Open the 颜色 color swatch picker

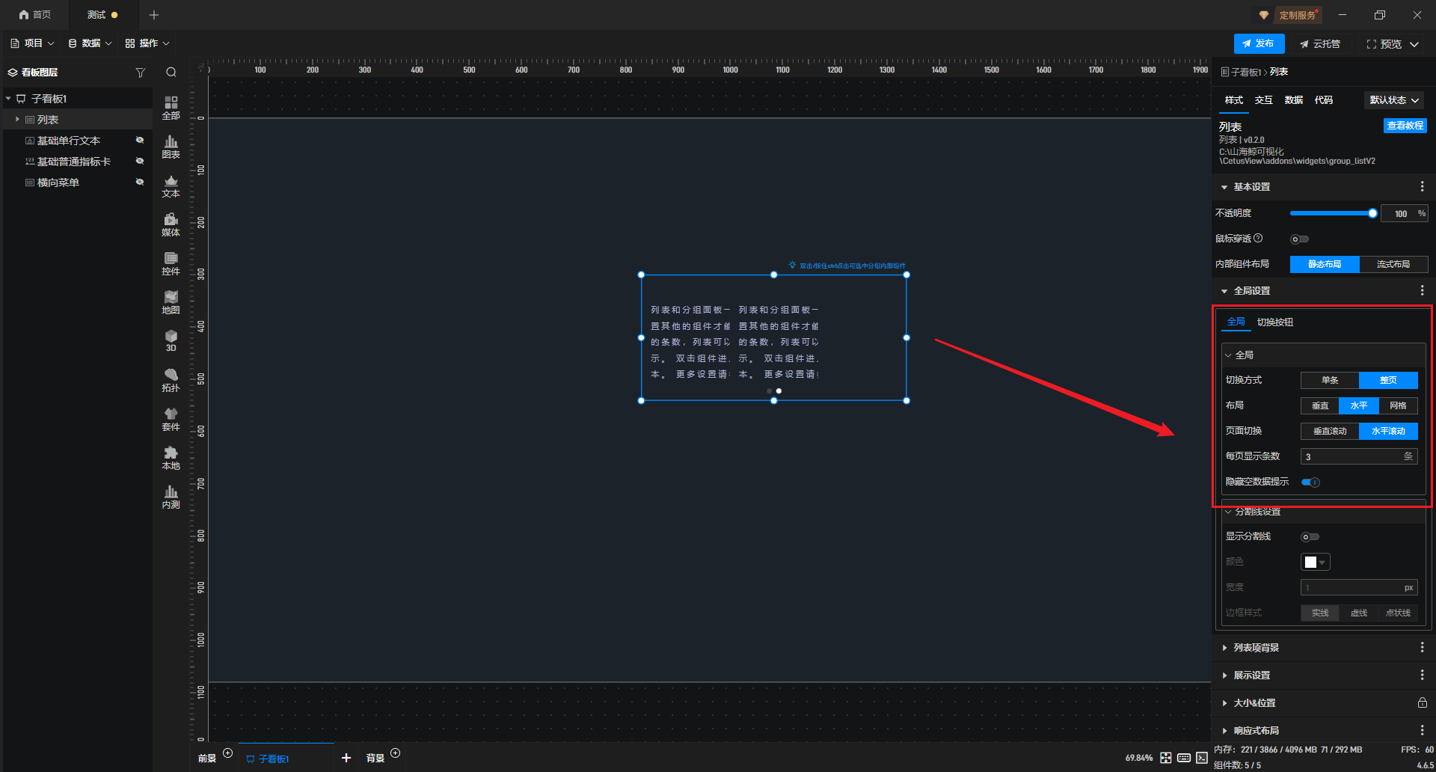point(1315,563)
